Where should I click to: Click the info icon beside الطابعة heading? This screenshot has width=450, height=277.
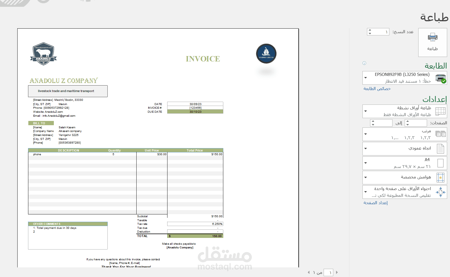364,63
